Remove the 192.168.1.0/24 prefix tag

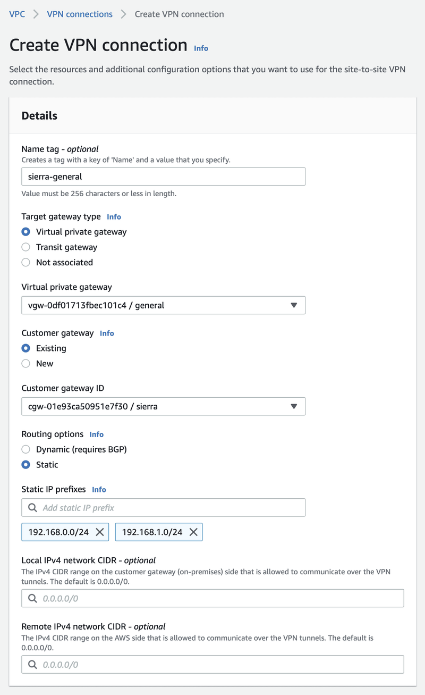[x=193, y=532]
